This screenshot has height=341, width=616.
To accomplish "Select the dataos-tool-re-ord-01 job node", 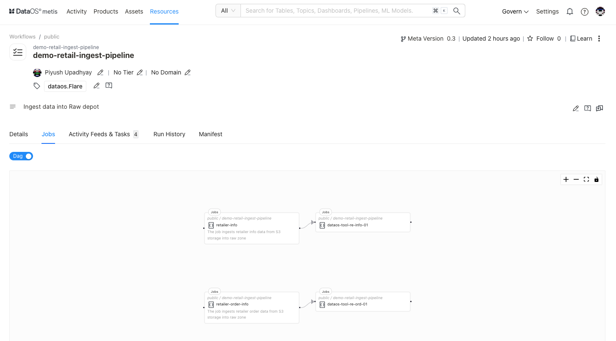I will click(x=363, y=302).
